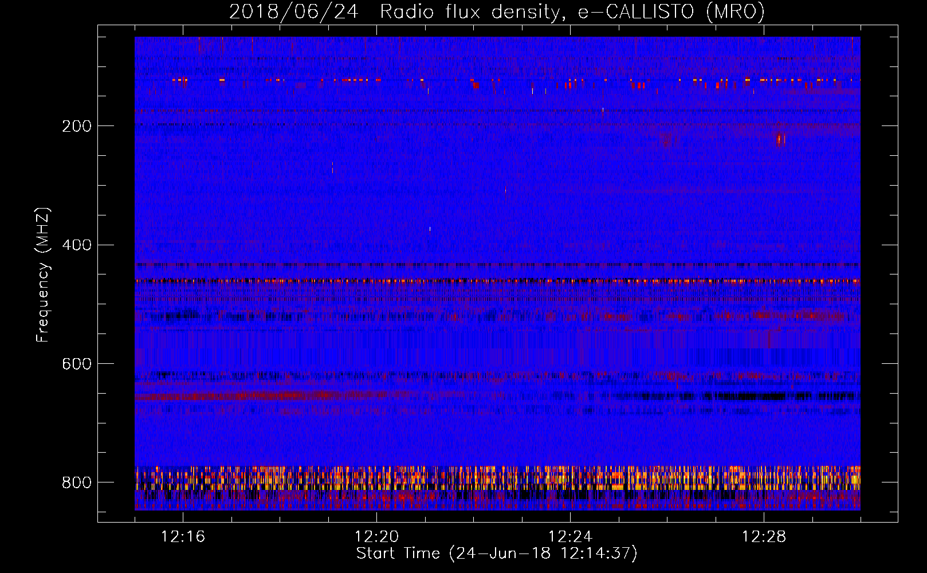
Task: Click the 'Frequency (MHZ)' axis title
Action: 43,275
